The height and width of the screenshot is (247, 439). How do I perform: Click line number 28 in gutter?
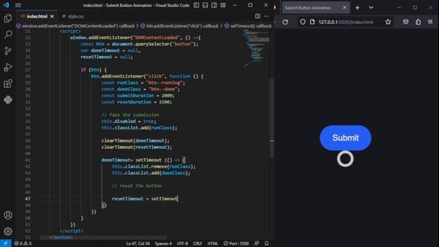(27, 76)
